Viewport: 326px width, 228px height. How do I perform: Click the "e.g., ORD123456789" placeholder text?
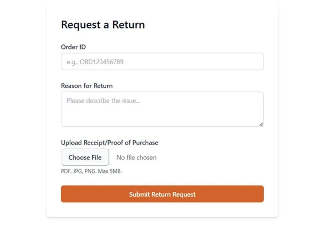click(x=95, y=62)
